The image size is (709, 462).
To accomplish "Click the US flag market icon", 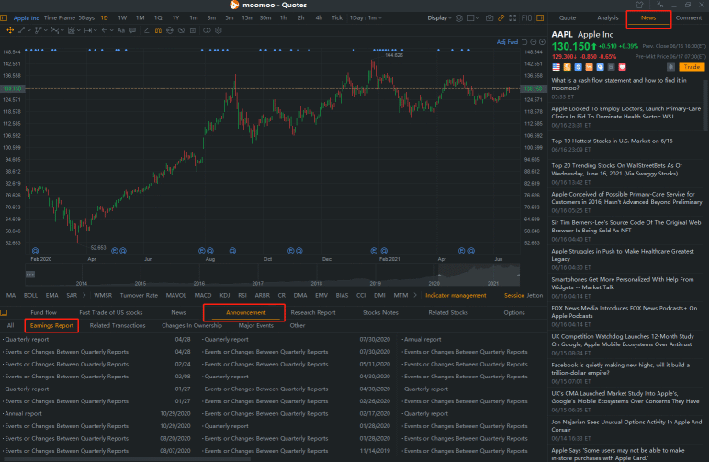I will [x=557, y=67].
